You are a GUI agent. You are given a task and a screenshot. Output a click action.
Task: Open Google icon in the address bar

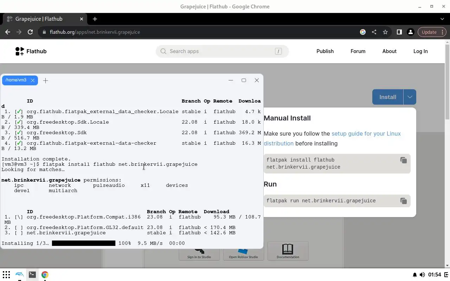click(x=363, y=32)
